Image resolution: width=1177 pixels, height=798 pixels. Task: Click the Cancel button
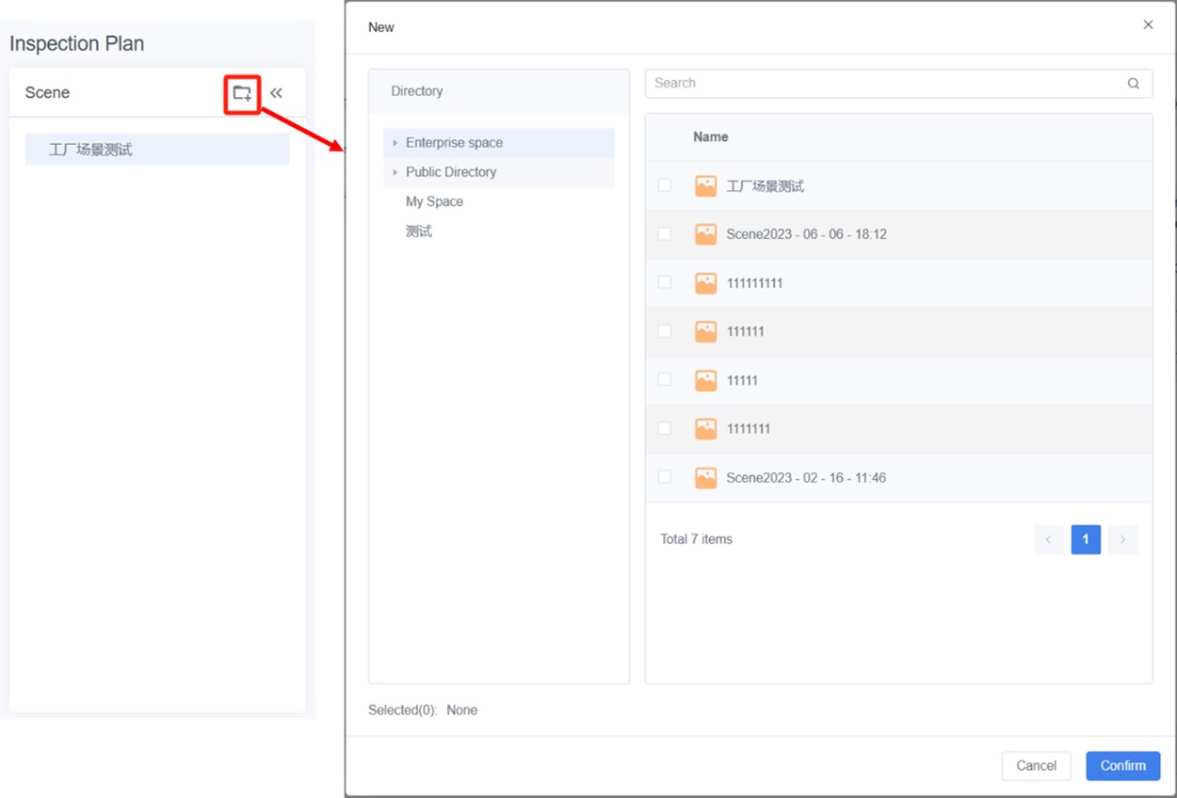coord(1036,766)
